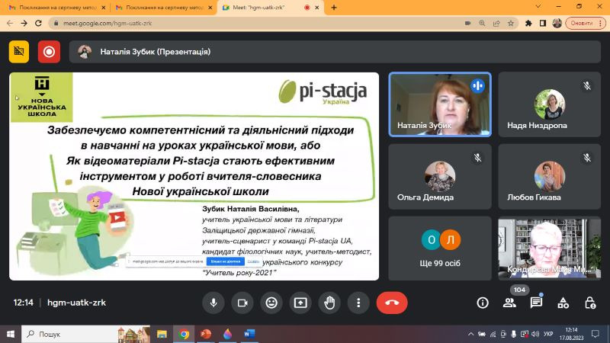
Task: Select Наталія Зубик (Презентація) header bar
Action: 335,51
